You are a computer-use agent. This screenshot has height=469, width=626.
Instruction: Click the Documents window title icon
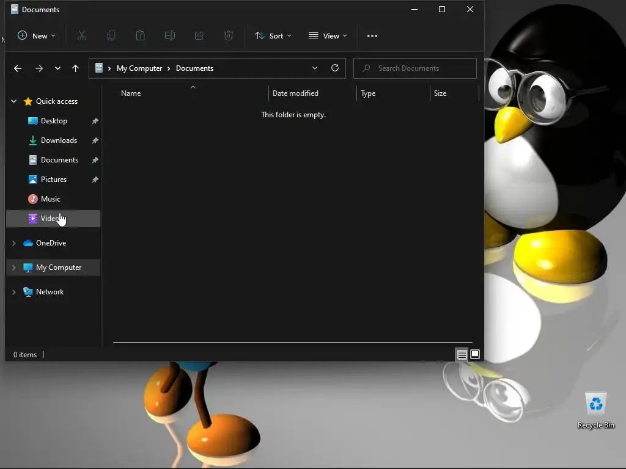pos(15,9)
